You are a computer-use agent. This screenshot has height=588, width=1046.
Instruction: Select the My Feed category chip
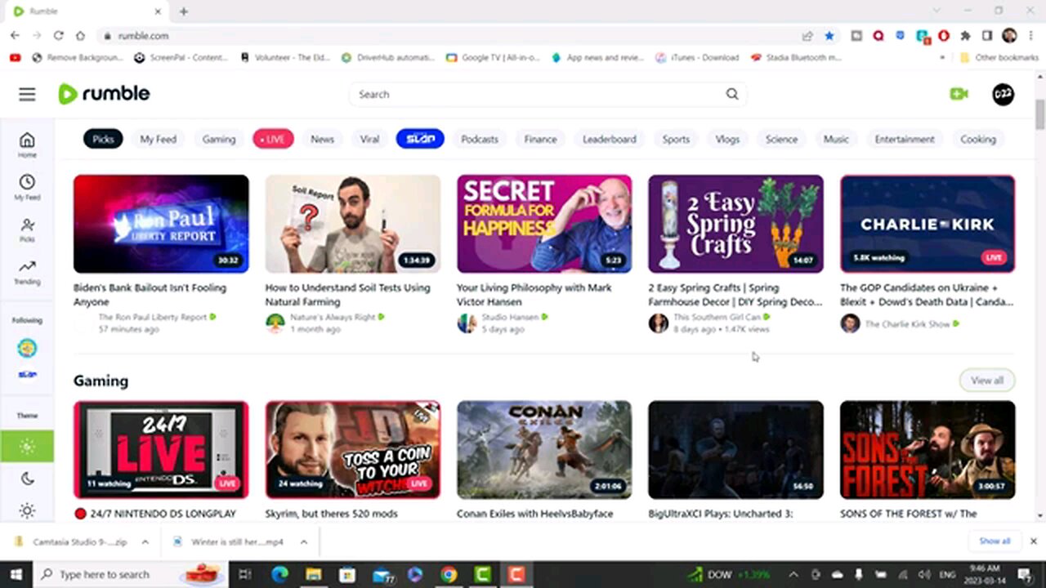pyautogui.click(x=158, y=139)
